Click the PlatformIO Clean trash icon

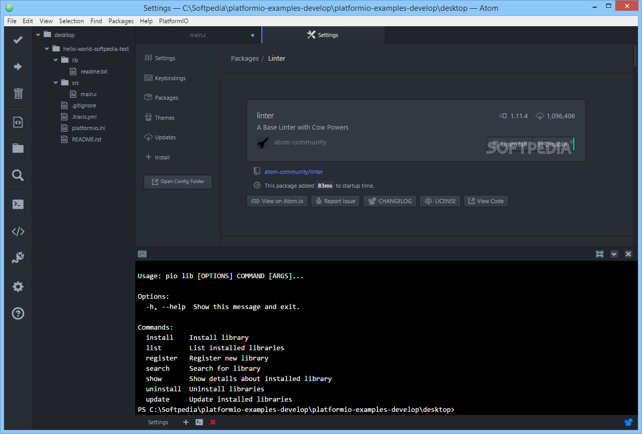point(18,93)
